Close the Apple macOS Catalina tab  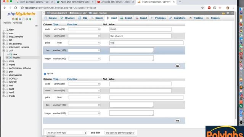pyautogui.click(x=93, y=2)
